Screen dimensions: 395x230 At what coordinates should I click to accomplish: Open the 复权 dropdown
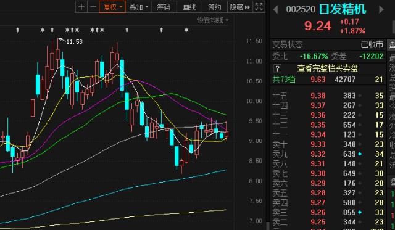112,7
